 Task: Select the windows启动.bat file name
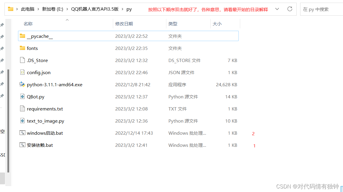(45, 133)
